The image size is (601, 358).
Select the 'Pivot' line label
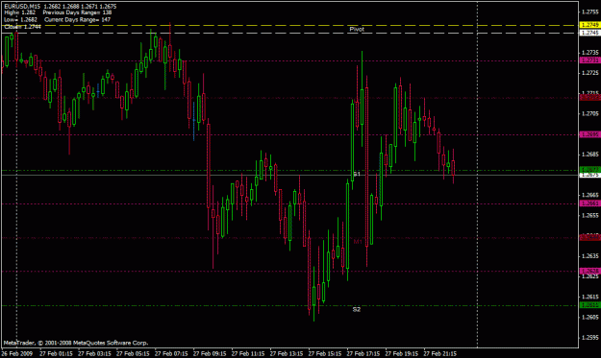(x=357, y=29)
